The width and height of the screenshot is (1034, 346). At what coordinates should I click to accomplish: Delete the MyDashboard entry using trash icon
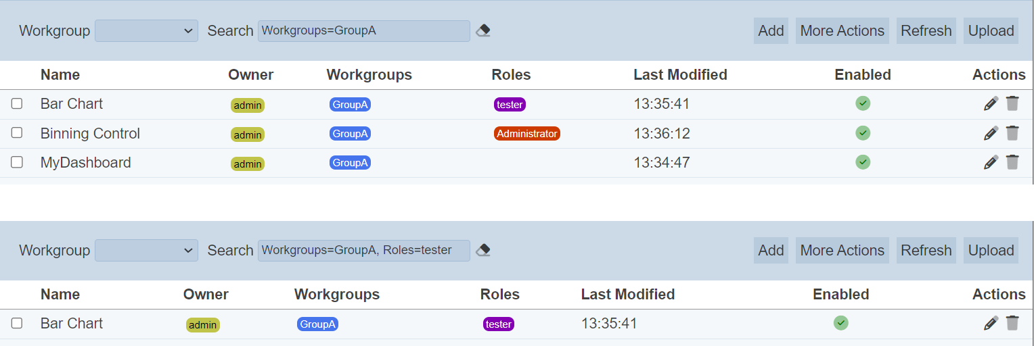[1012, 162]
